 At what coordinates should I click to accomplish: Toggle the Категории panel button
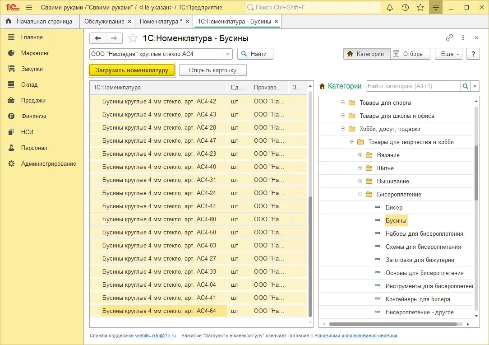tap(367, 54)
